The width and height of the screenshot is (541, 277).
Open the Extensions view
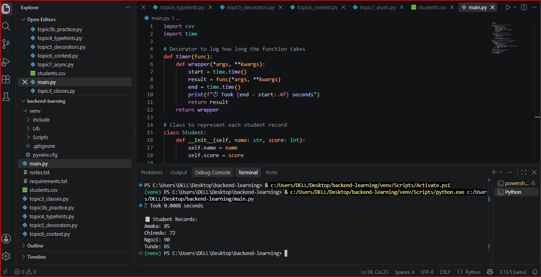6,79
